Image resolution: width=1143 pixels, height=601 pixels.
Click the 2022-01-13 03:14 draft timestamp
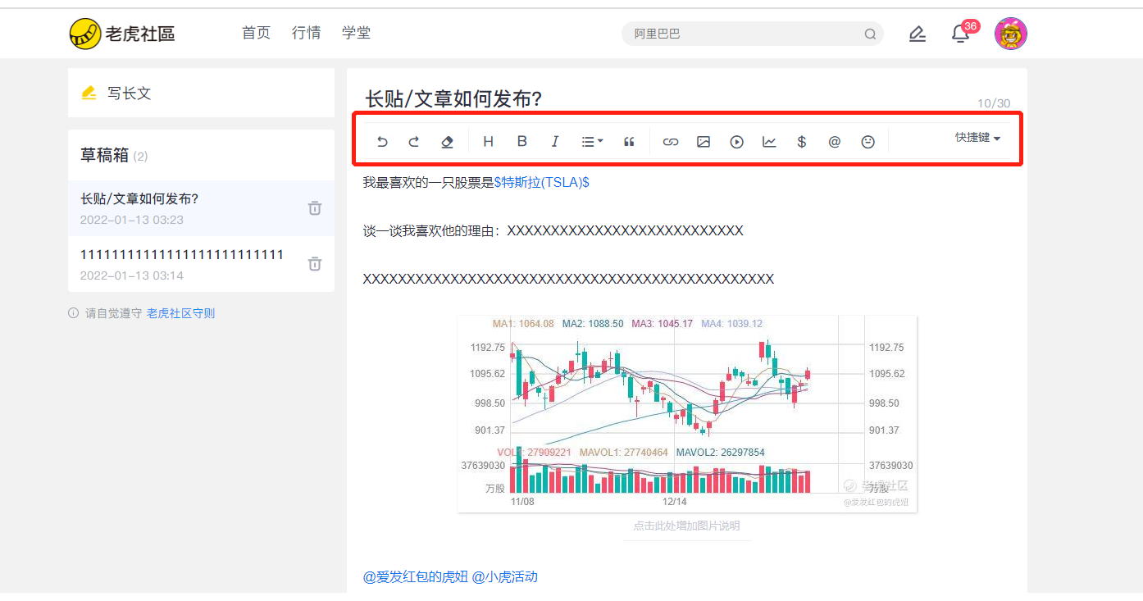[x=132, y=275]
